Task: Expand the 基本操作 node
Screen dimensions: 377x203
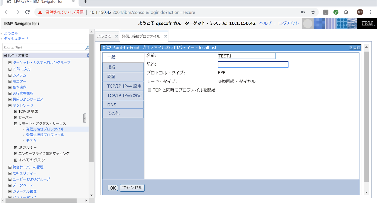Action: pos(10,87)
